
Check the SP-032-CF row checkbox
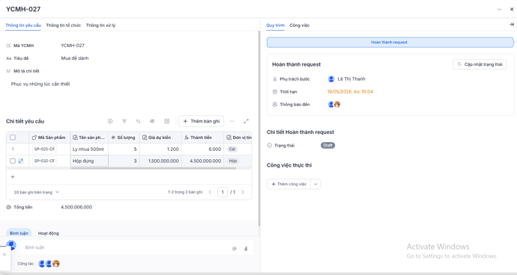pyautogui.click(x=13, y=161)
